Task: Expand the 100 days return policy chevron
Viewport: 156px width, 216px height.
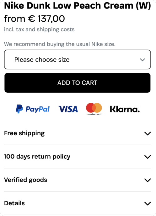Action: click(x=148, y=157)
